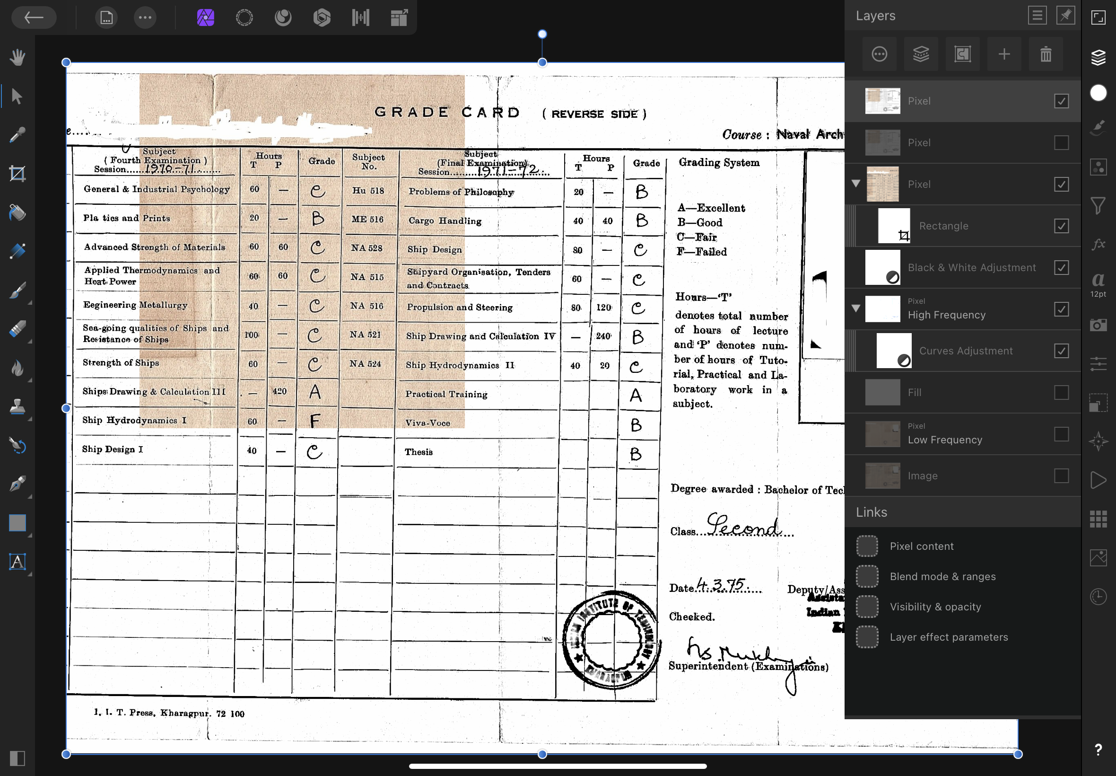
Task: Open the three-dots more options menu
Action: point(145,18)
